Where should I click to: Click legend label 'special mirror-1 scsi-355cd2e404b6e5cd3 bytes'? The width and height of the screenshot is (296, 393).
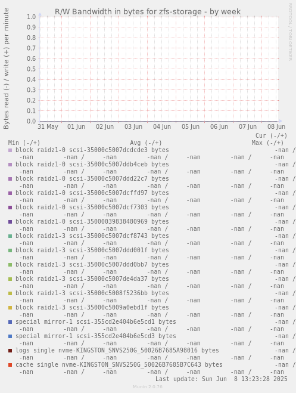coord(96,336)
